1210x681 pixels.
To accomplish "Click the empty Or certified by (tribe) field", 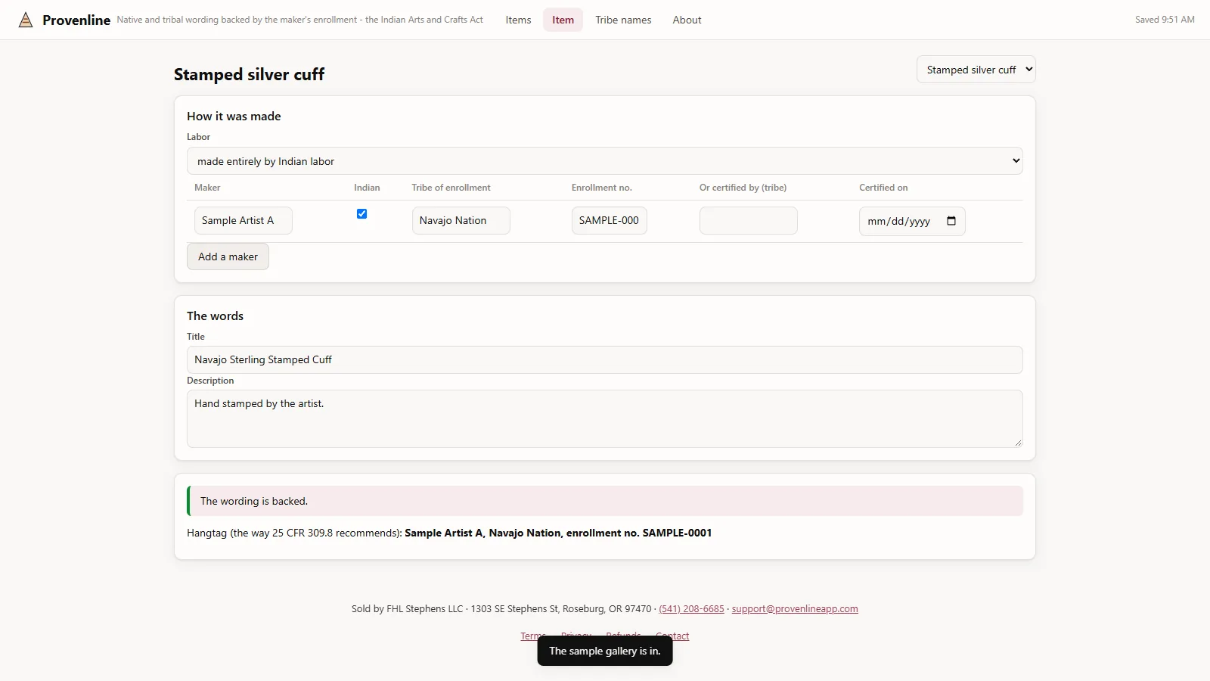I will click(749, 221).
